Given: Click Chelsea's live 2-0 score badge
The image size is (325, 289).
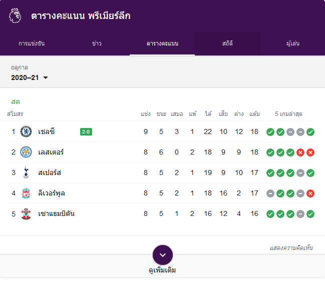Looking at the screenshot, I should [x=86, y=131].
